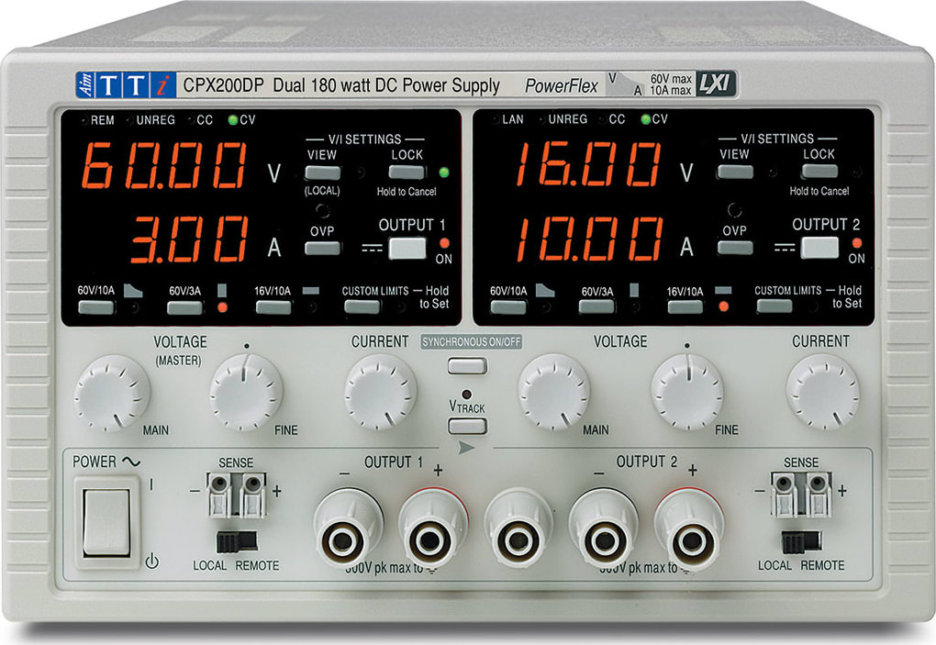The height and width of the screenshot is (645, 936).
Task: Tap Output 2 UNREG indicator LED
Action: pyautogui.click(x=541, y=119)
